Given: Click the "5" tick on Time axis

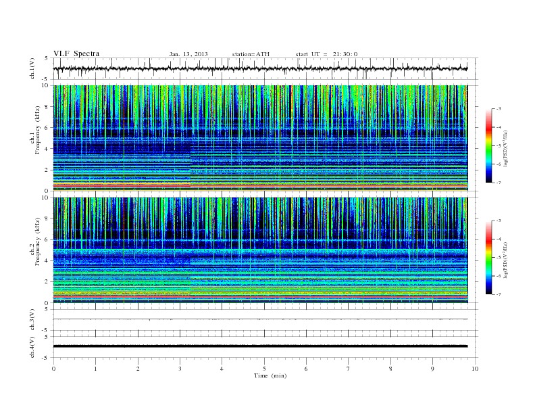Looking at the screenshot, I should 264,369.
